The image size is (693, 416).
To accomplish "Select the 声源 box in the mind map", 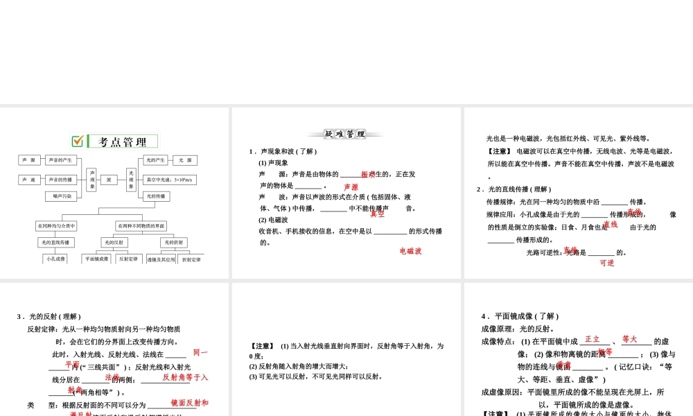I will [29, 160].
